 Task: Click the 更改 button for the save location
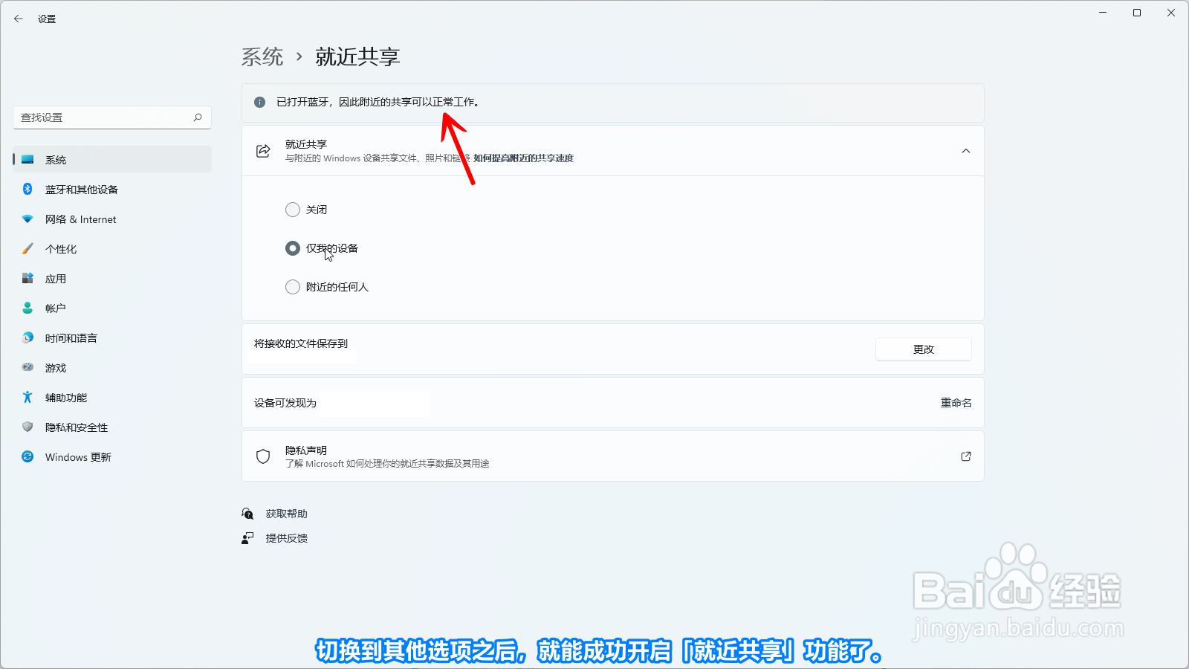pos(924,349)
